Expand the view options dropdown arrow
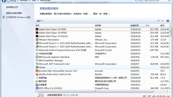 (162, 21)
